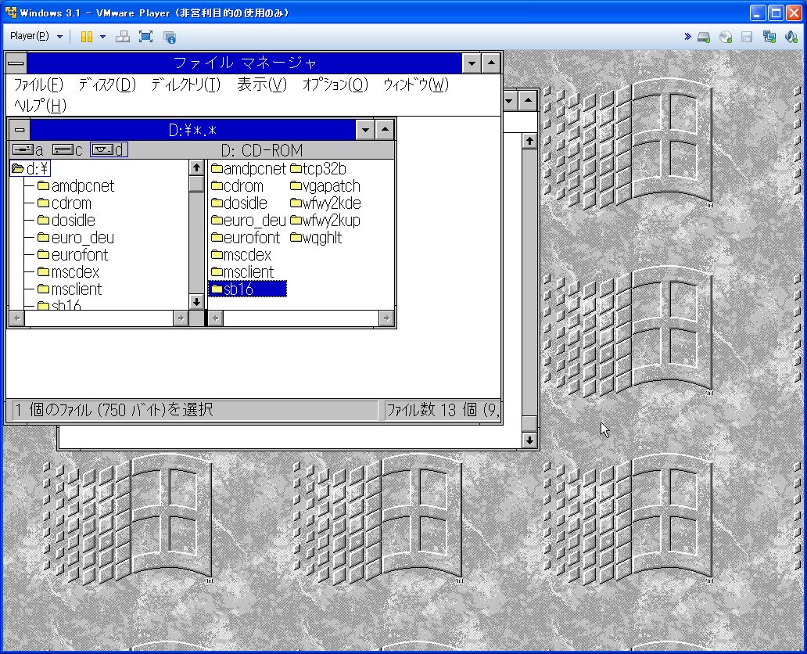Click VMware send Ctrl+Alt+Del icon
The width and height of the screenshot is (807, 654).
(123, 37)
